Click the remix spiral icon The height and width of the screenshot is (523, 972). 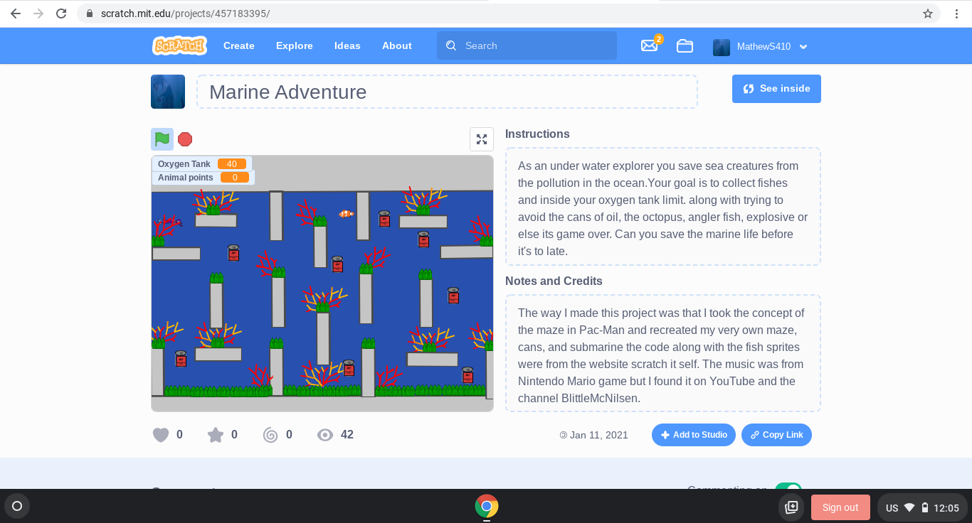click(x=270, y=435)
